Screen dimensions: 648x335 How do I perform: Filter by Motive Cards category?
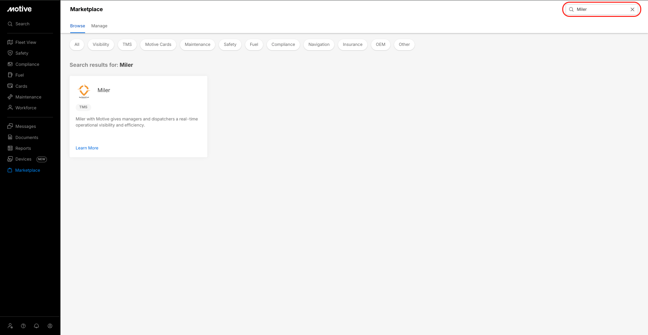coord(158,45)
